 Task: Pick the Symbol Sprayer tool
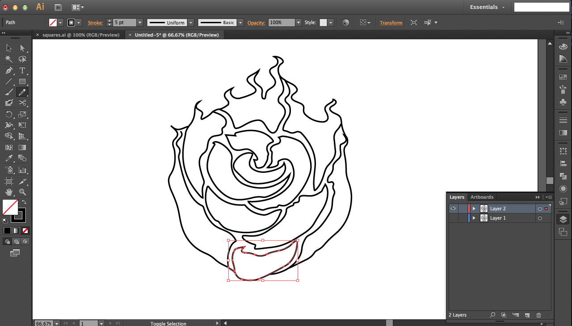pos(9,170)
